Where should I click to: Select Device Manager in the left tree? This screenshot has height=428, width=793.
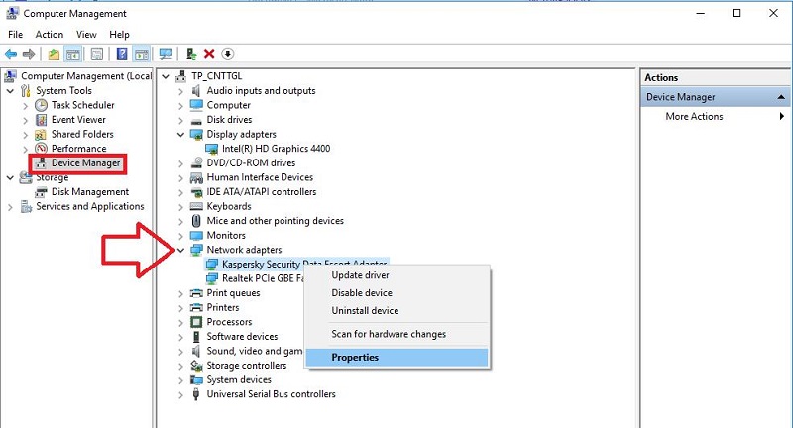85,163
